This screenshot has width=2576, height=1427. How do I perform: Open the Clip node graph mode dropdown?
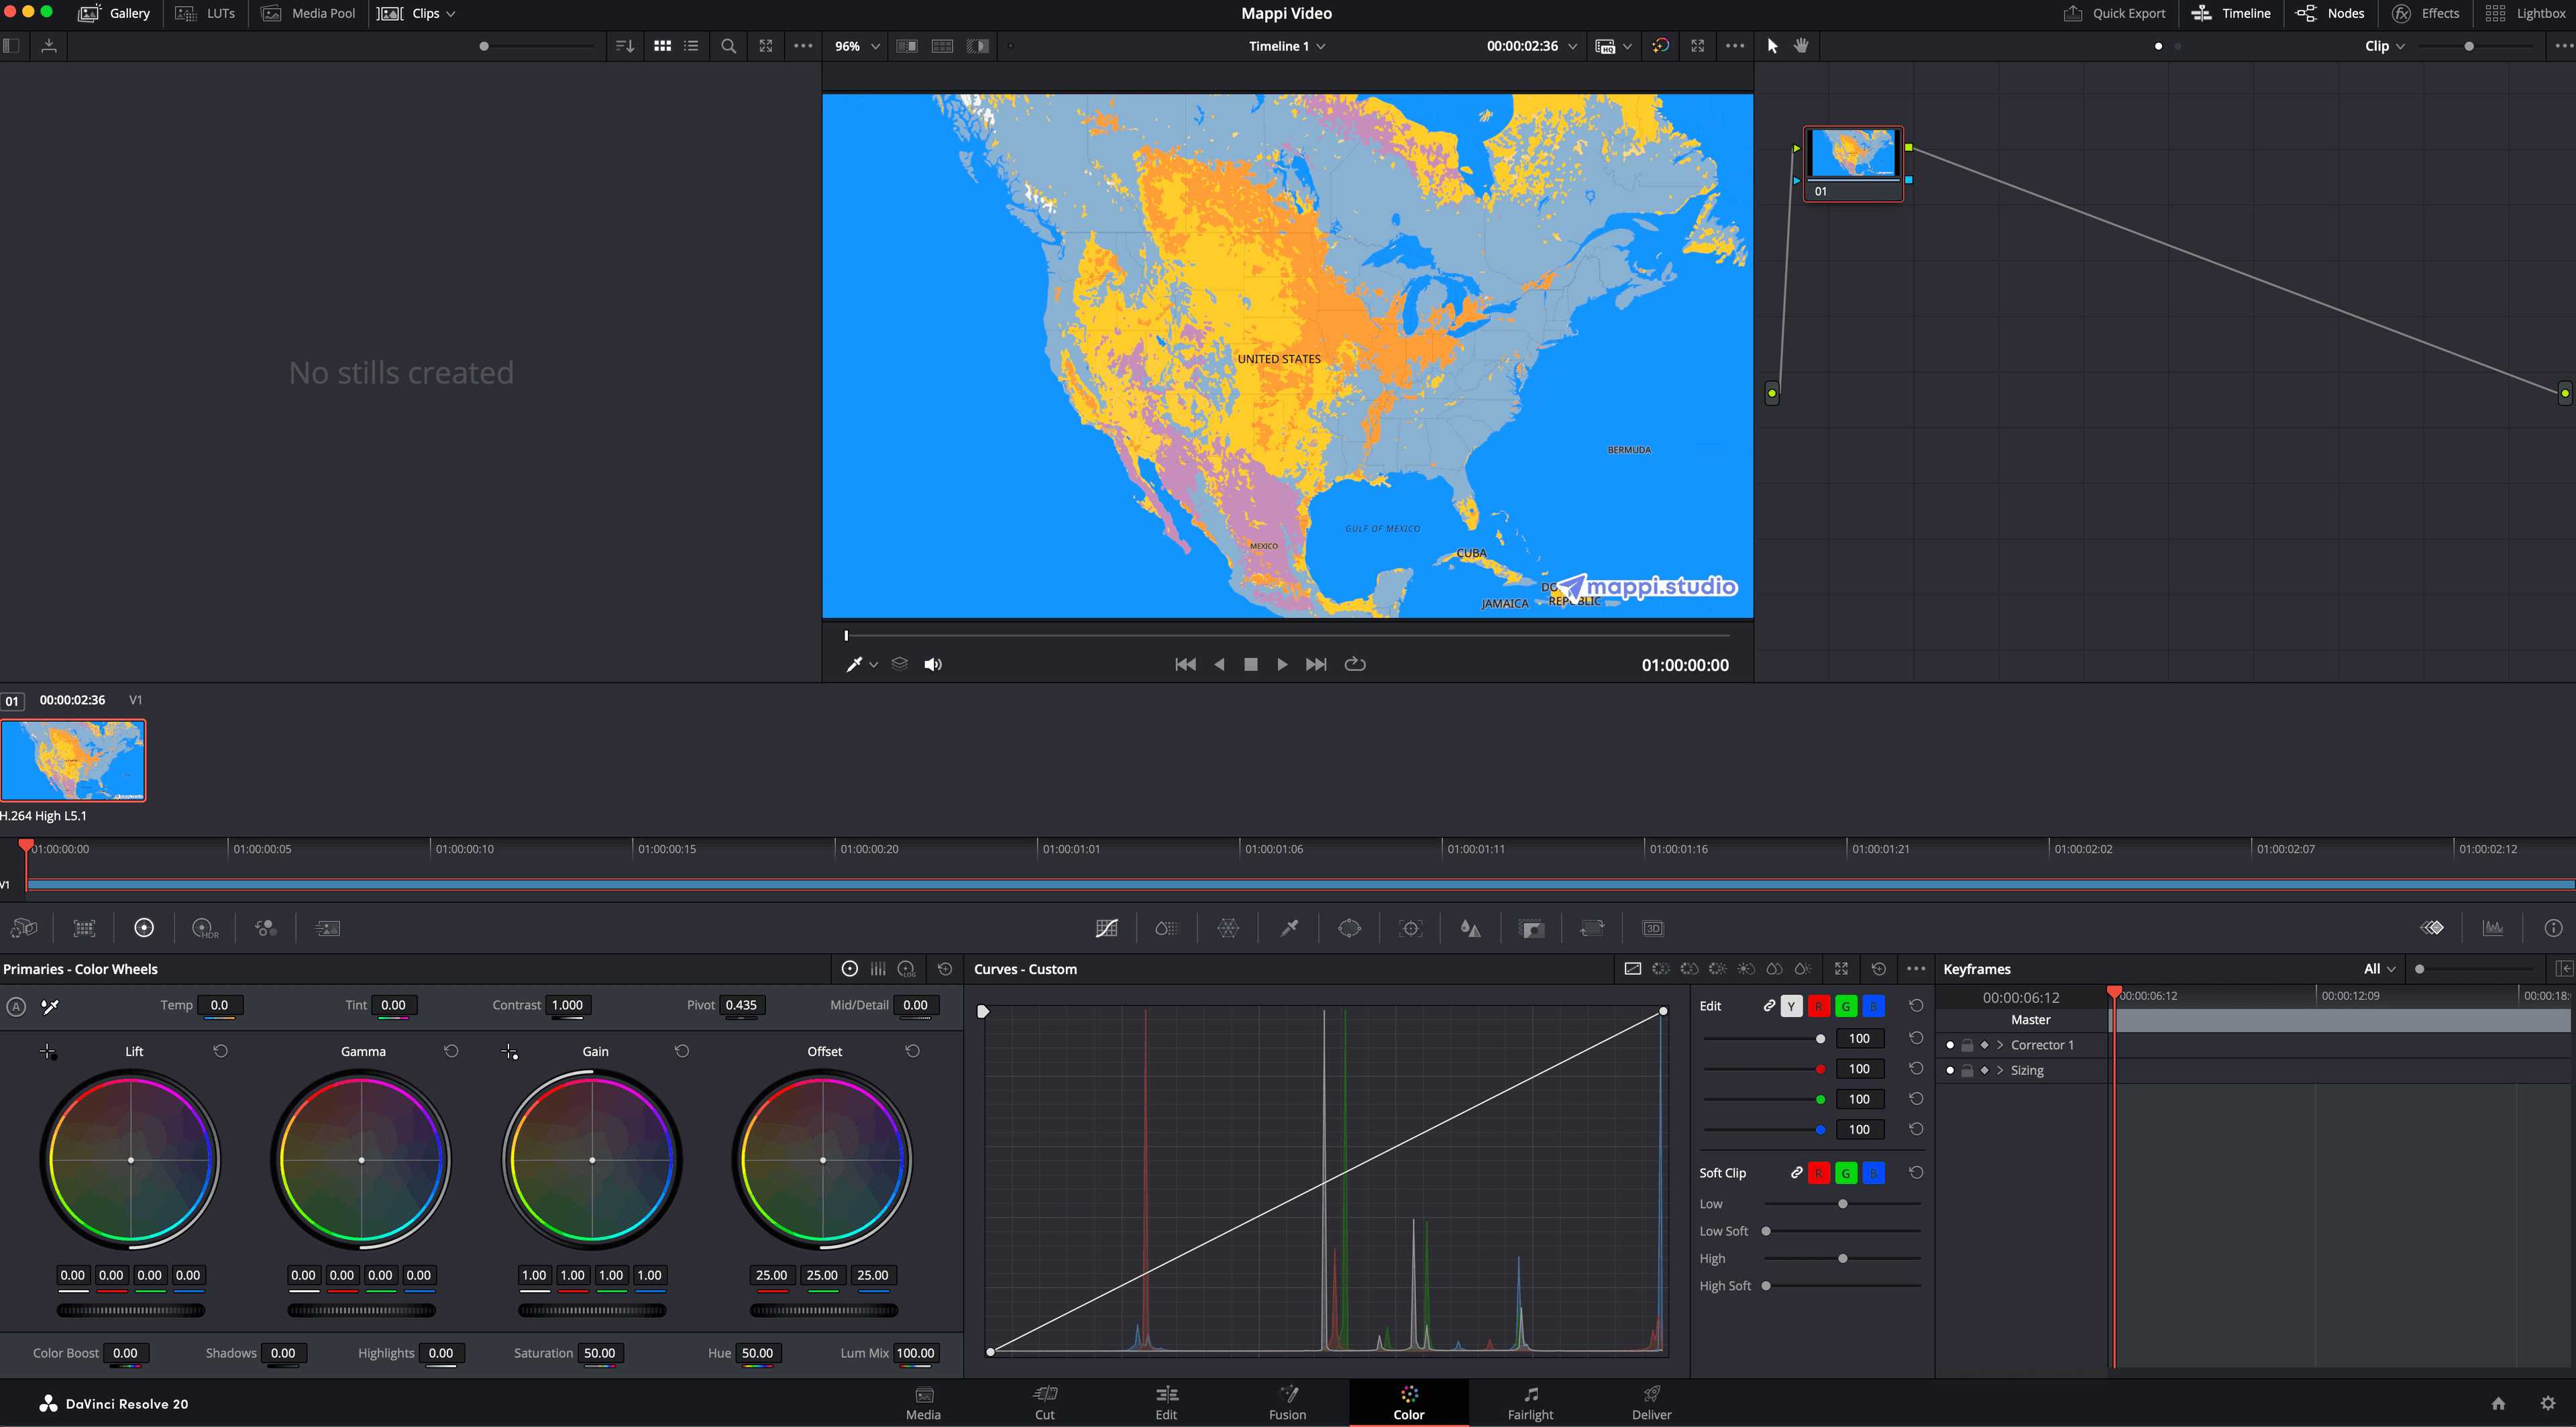tap(2400, 46)
